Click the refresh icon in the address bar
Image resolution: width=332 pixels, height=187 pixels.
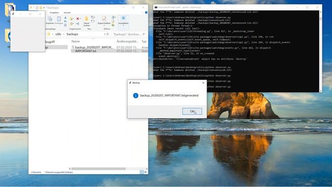(x=107, y=34)
